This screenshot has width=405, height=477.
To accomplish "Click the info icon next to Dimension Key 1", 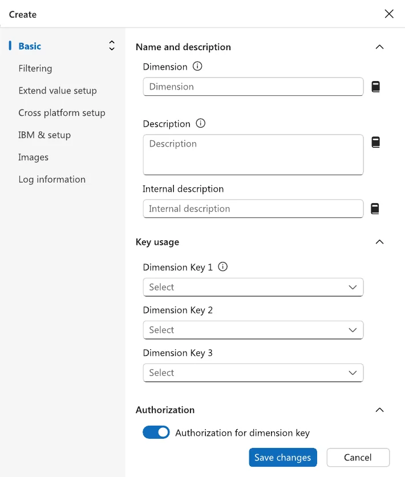I will 223,267.
